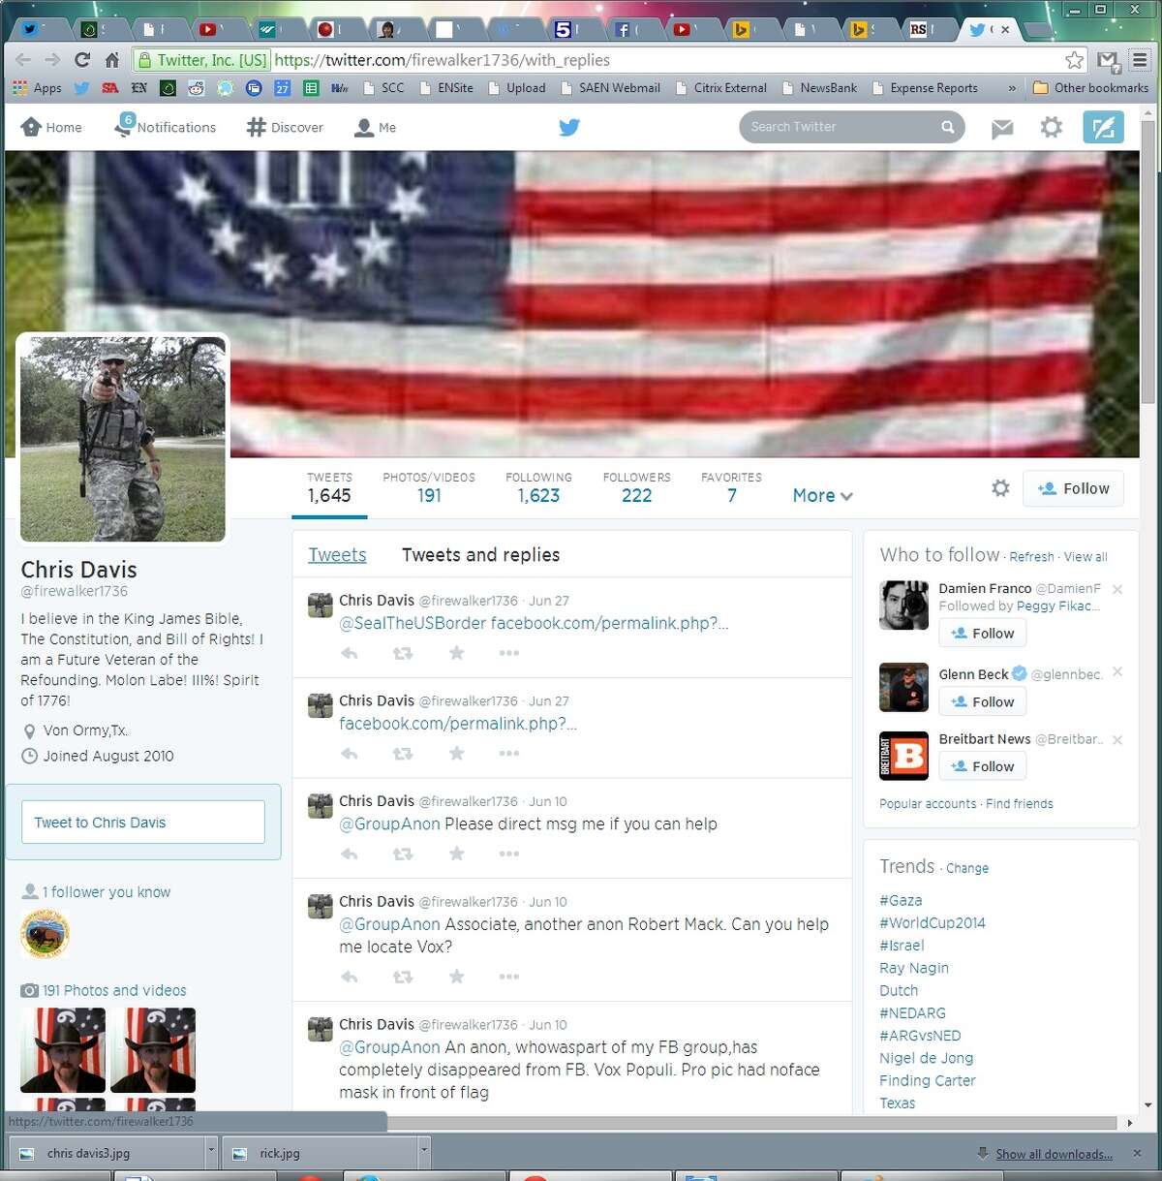Click the Tweet to Chris Davis button
This screenshot has width=1162, height=1181.
[x=142, y=822]
